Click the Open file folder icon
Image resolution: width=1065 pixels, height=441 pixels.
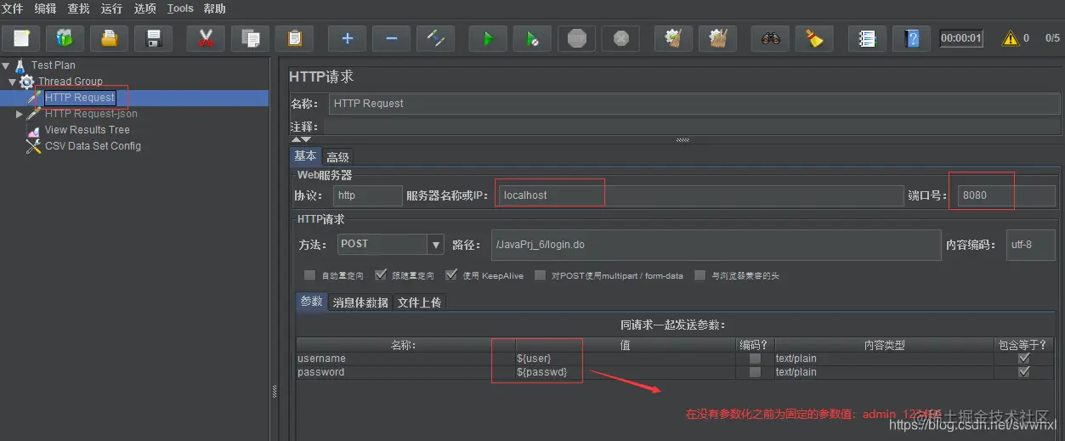109,38
